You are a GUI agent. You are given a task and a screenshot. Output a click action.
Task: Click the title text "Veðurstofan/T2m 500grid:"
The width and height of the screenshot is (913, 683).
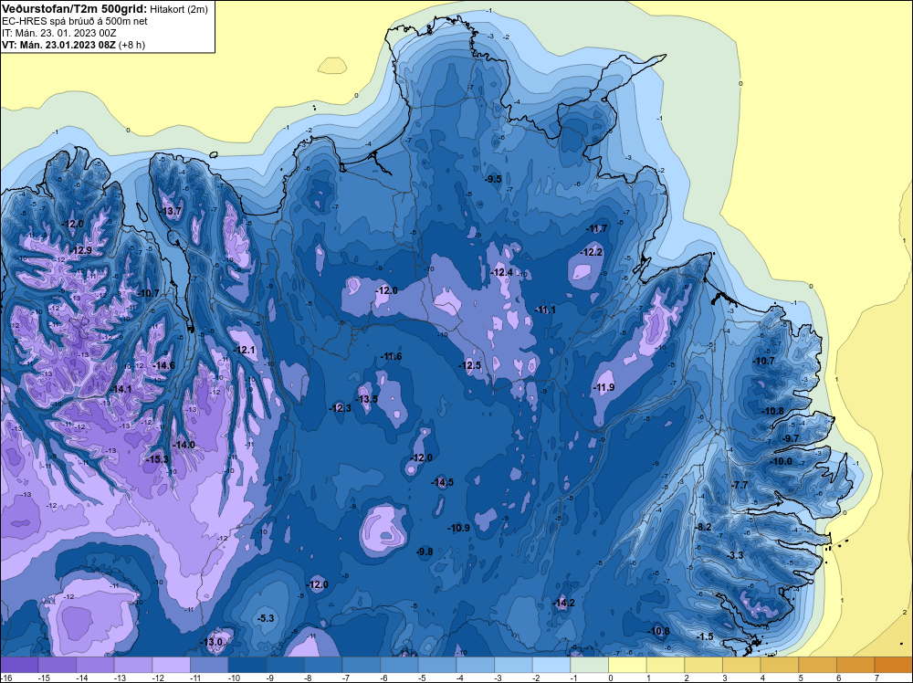point(73,9)
